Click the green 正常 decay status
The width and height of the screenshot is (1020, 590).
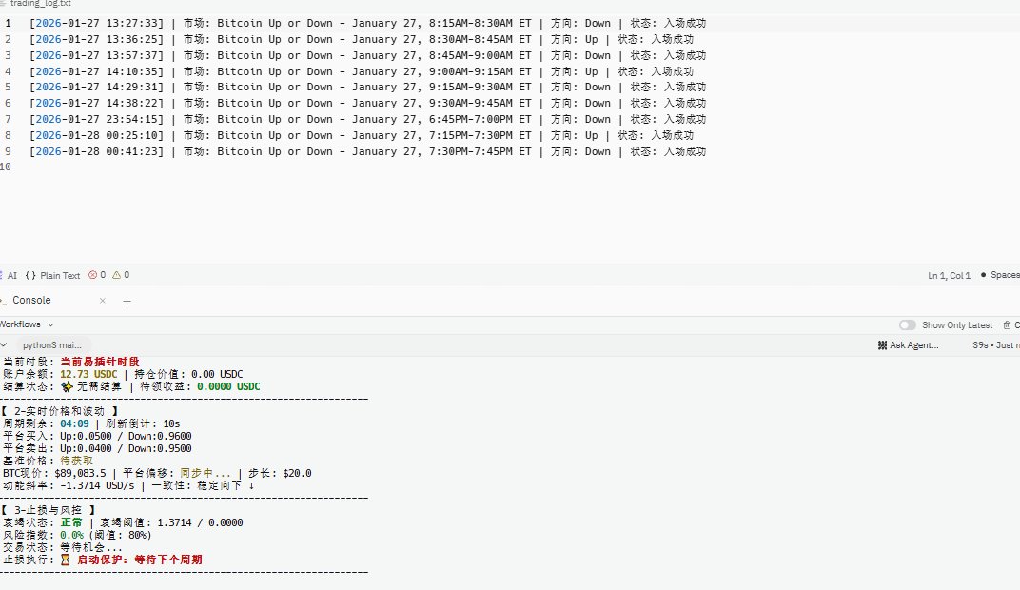[71, 523]
